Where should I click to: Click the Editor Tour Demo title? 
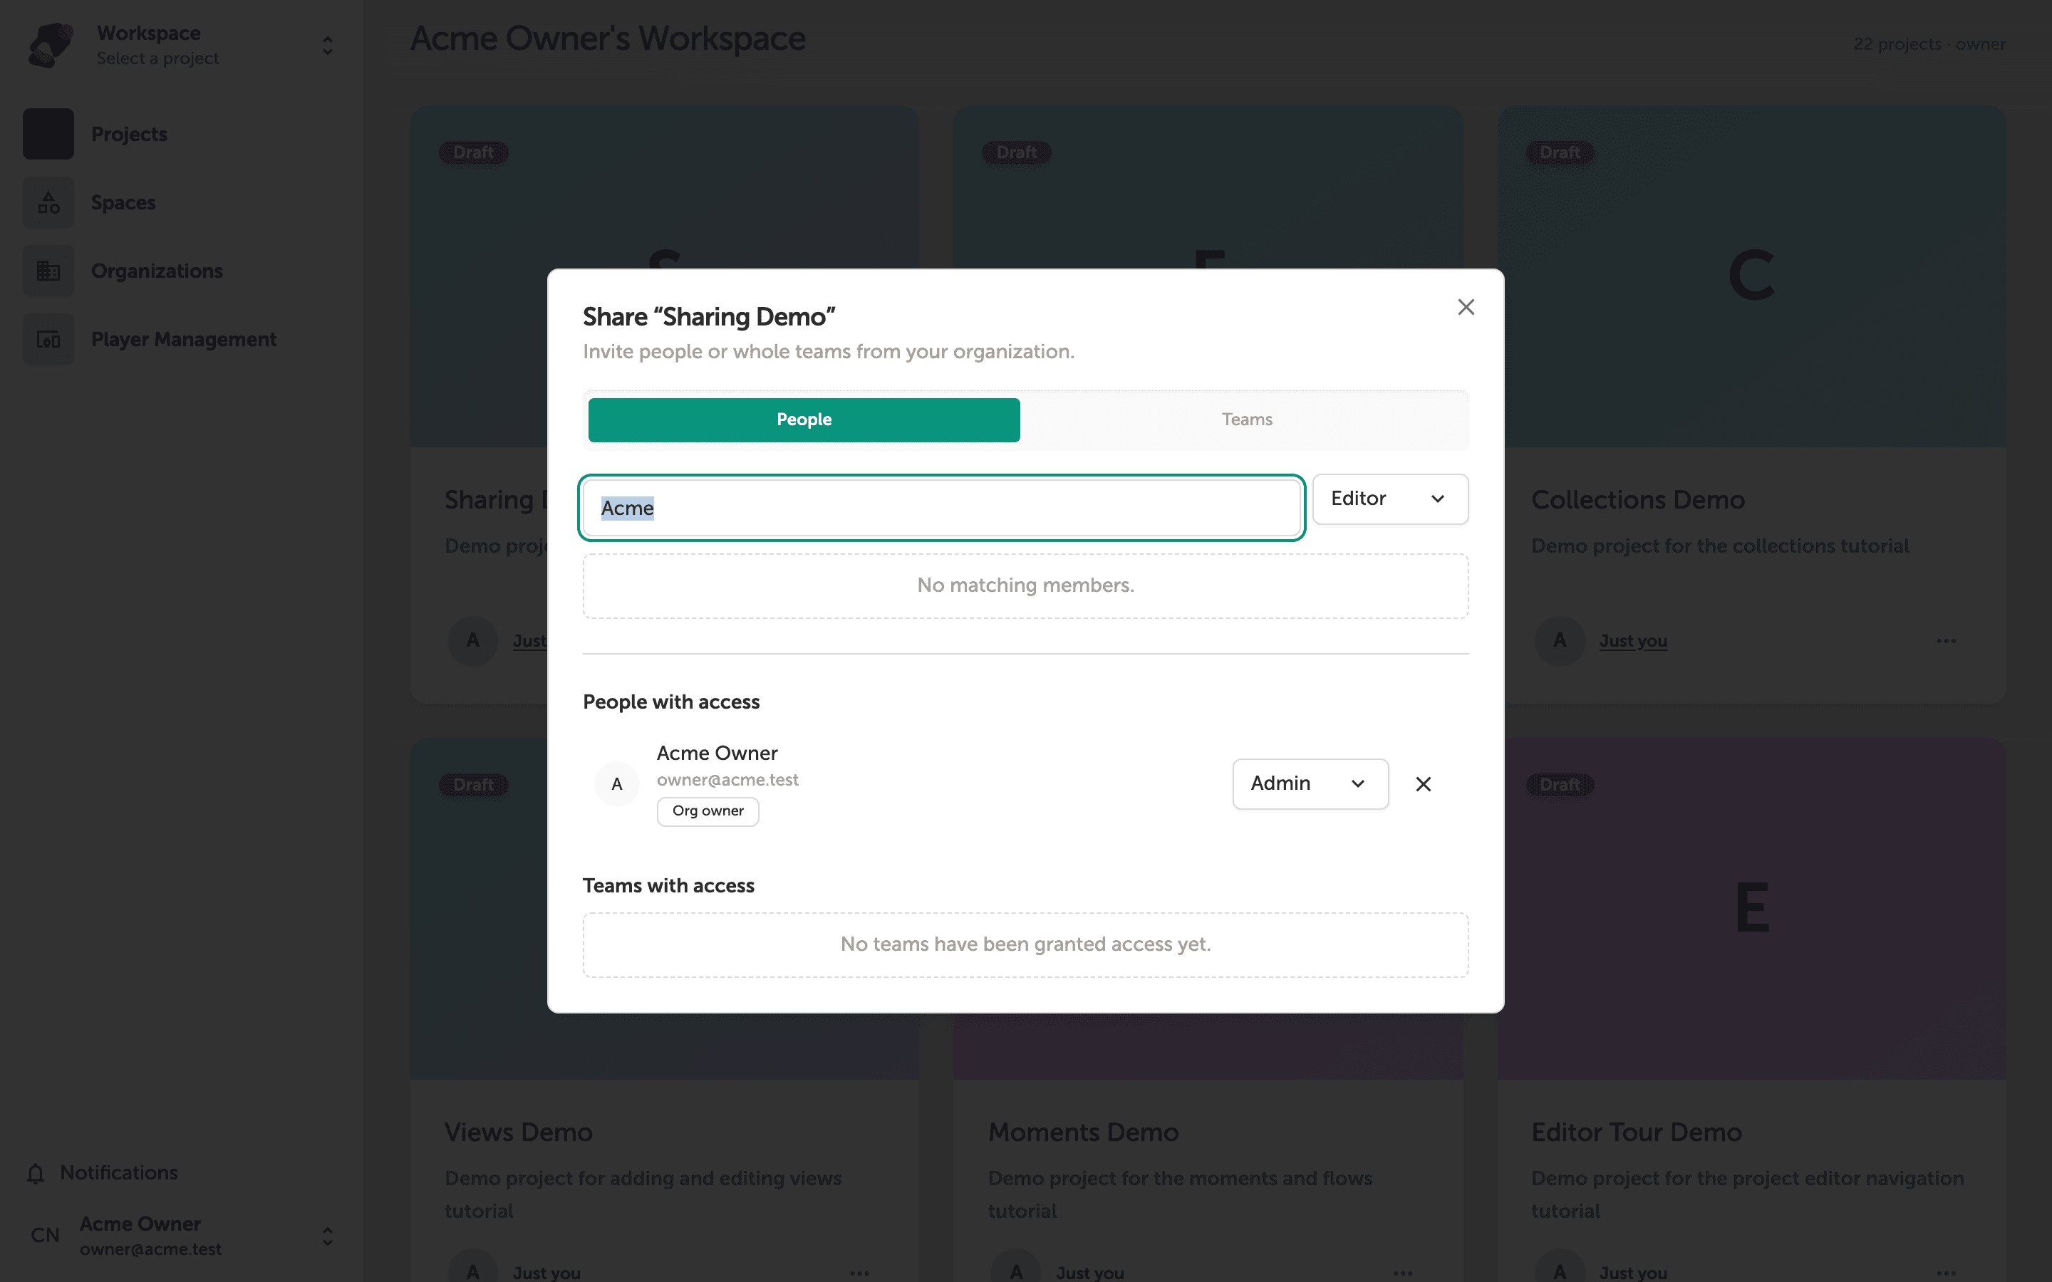pyautogui.click(x=1637, y=1132)
